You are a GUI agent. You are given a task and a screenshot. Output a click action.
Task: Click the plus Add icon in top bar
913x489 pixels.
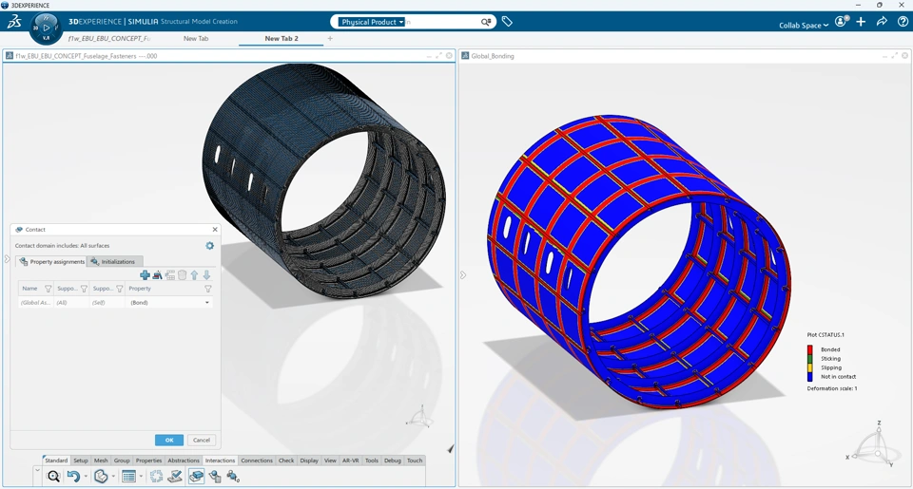[x=861, y=22]
